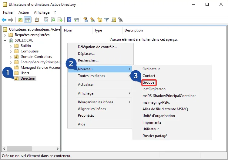This screenshot has width=228, height=160.
Task: Click the blue Back arrow in toolbar
Action: point(4,20)
